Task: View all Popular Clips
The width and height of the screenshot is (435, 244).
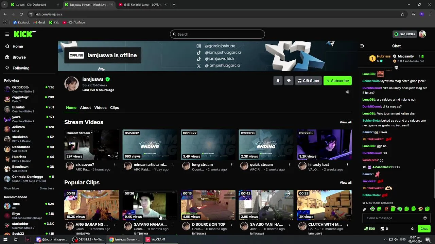Action: (346, 183)
